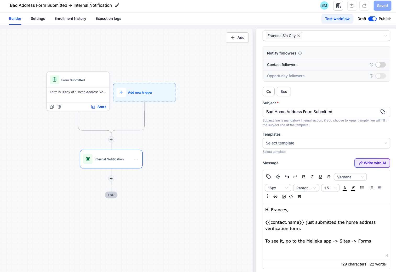Click message body text area

326,232
